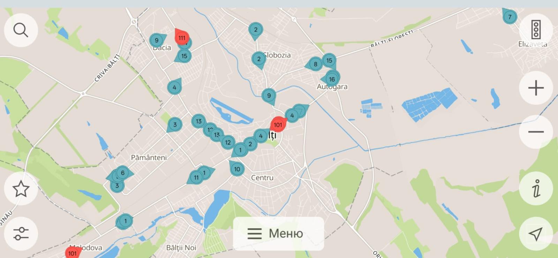The image size is (558, 258).
Task: Select blue marker 8 east of Slobozia
Action: click(x=315, y=64)
